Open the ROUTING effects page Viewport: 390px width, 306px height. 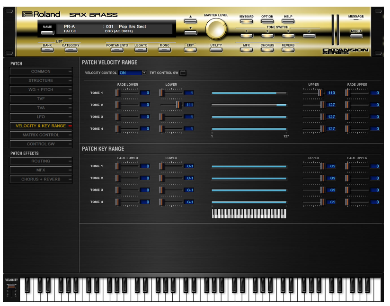pyautogui.click(x=41, y=161)
